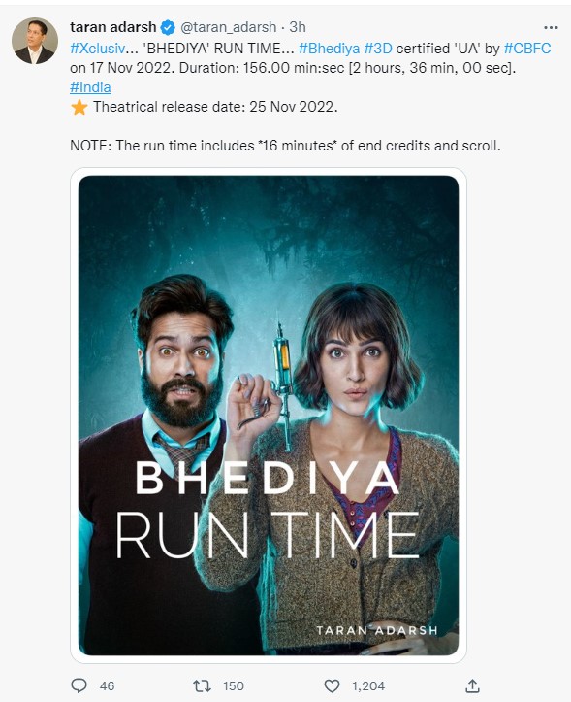Screen dimensions: 571x702
Task: Click the retweet arrows icon
Action: pos(202,685)
